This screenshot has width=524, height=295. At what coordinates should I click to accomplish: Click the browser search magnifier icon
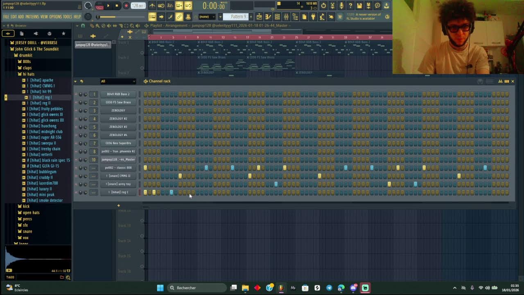tap(68, 277)
